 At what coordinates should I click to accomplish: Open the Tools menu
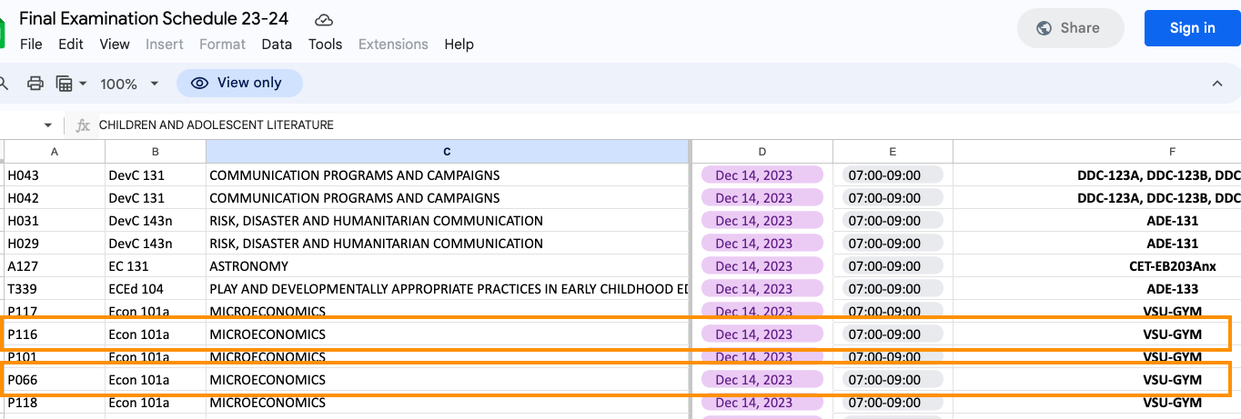tap(325, 45)
